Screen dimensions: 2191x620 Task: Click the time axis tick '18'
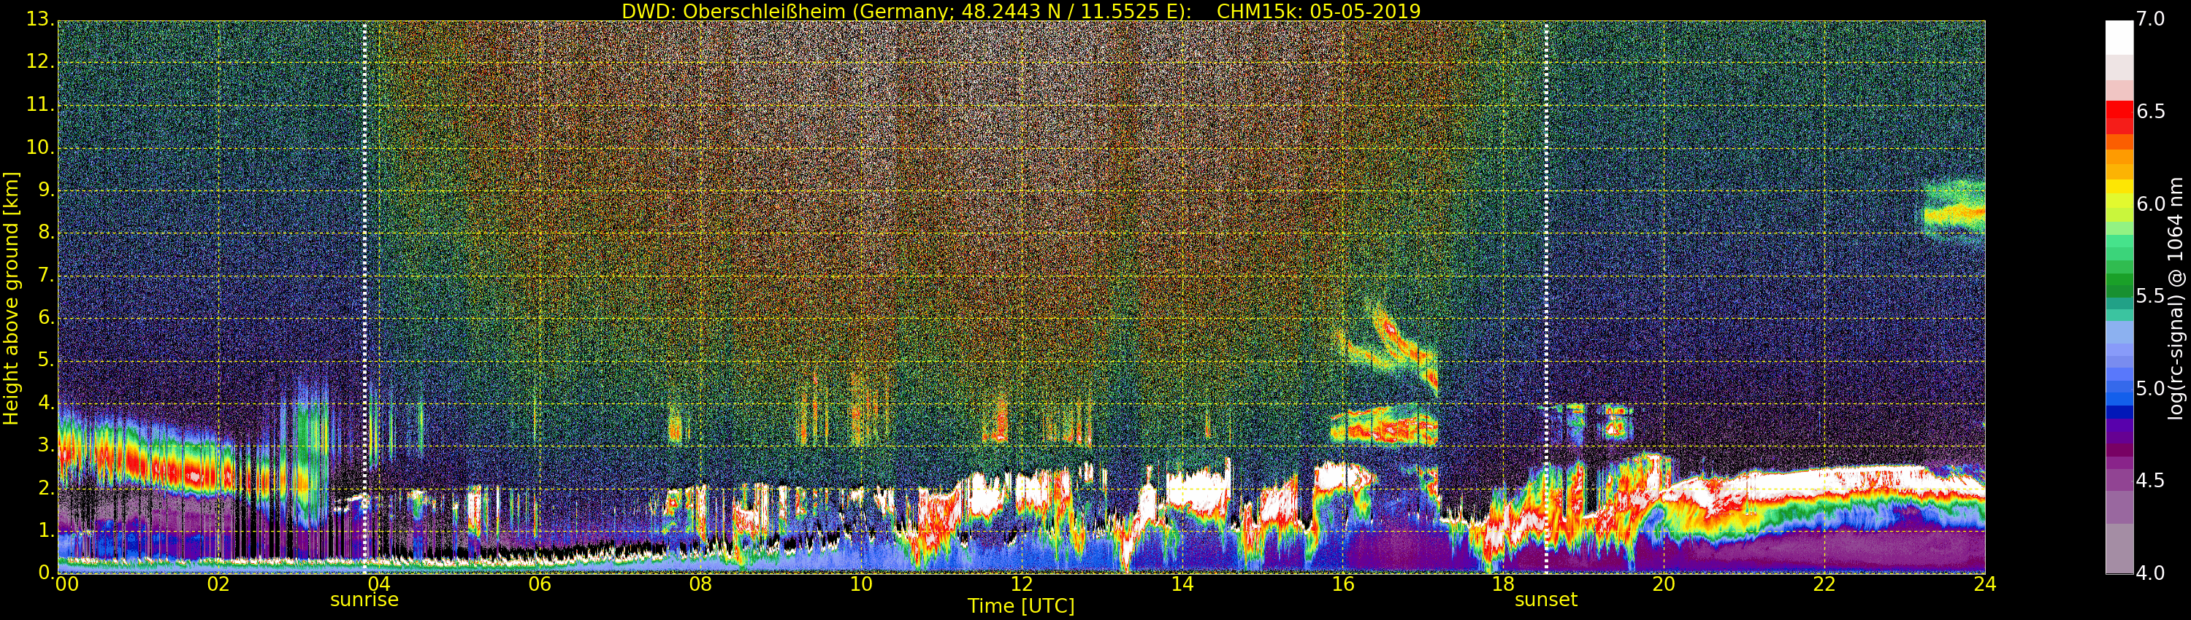point(1504,584)
